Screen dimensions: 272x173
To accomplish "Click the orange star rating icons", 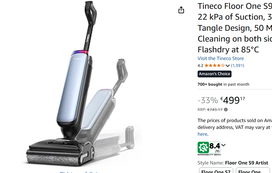I will point(215,65).
